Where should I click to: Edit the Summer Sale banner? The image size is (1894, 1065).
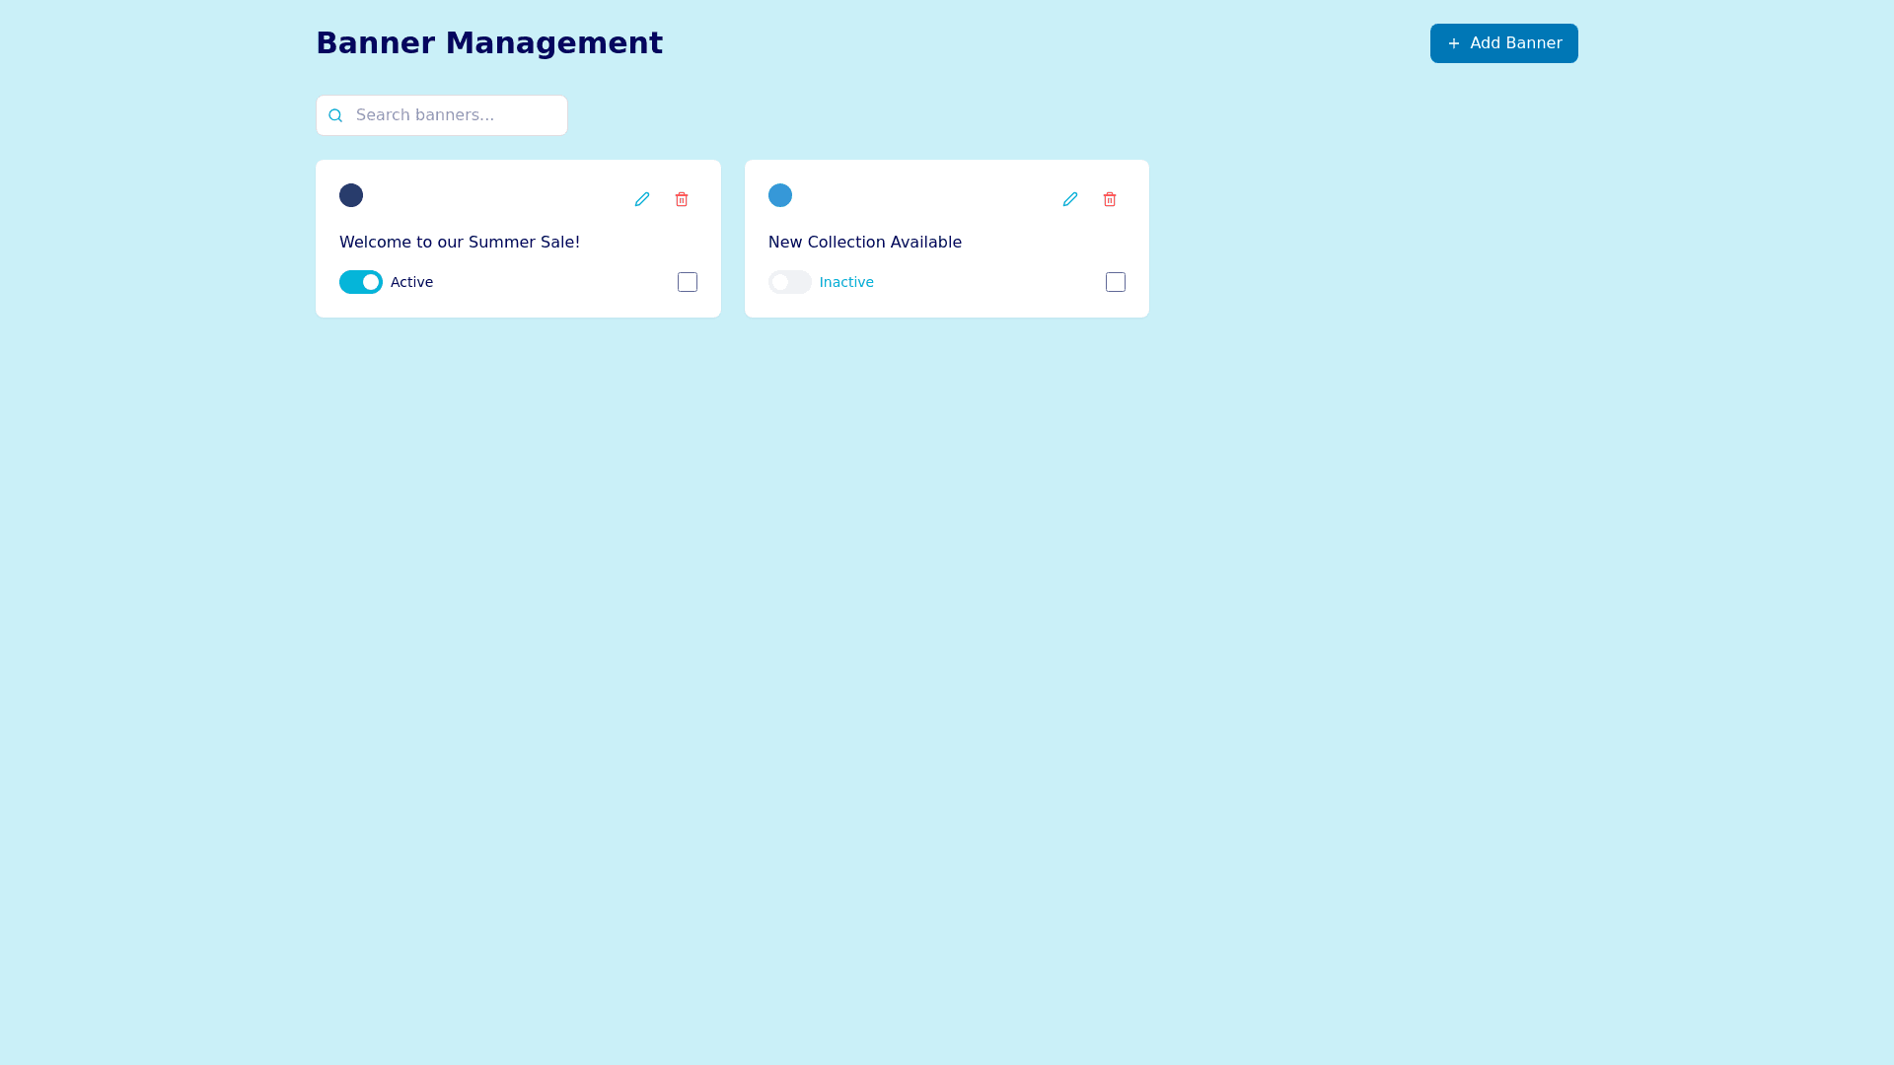pyautogui.click(x=642, y=199)
